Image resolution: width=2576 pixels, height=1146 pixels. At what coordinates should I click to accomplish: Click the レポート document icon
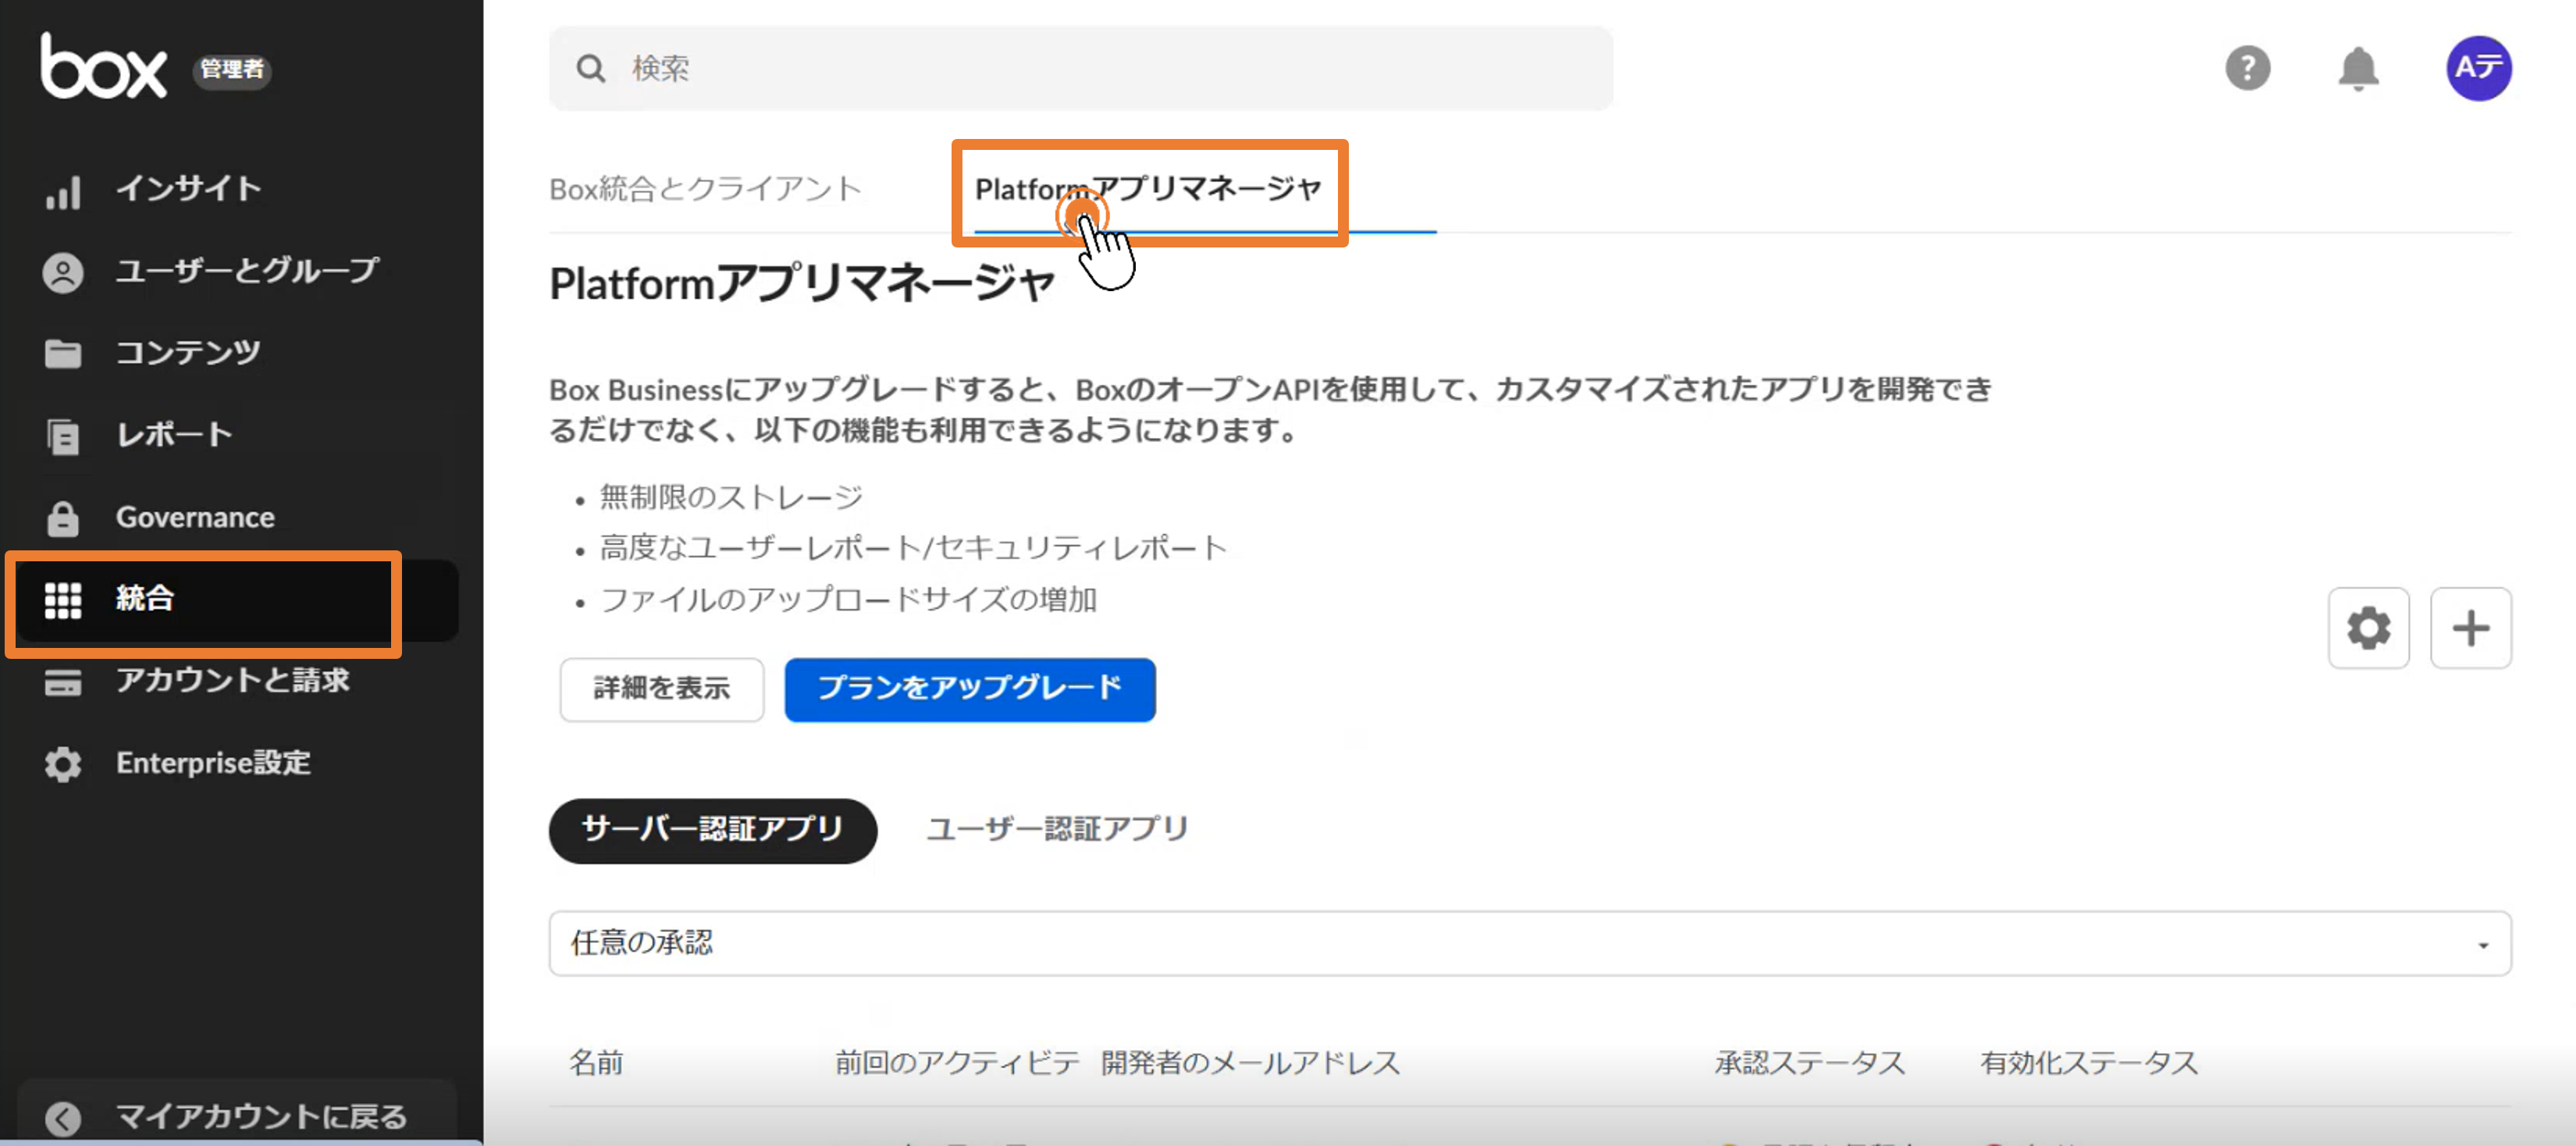coord(63,436)
